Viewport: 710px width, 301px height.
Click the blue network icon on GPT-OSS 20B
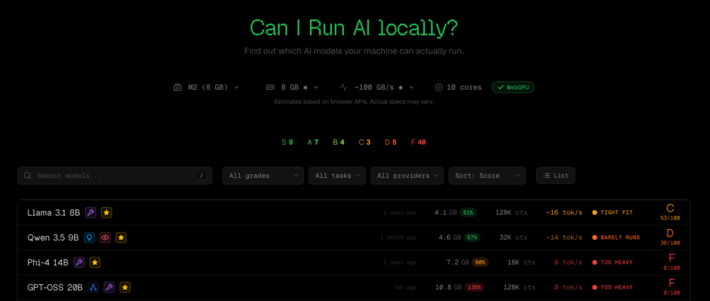[x=94, y=287]
